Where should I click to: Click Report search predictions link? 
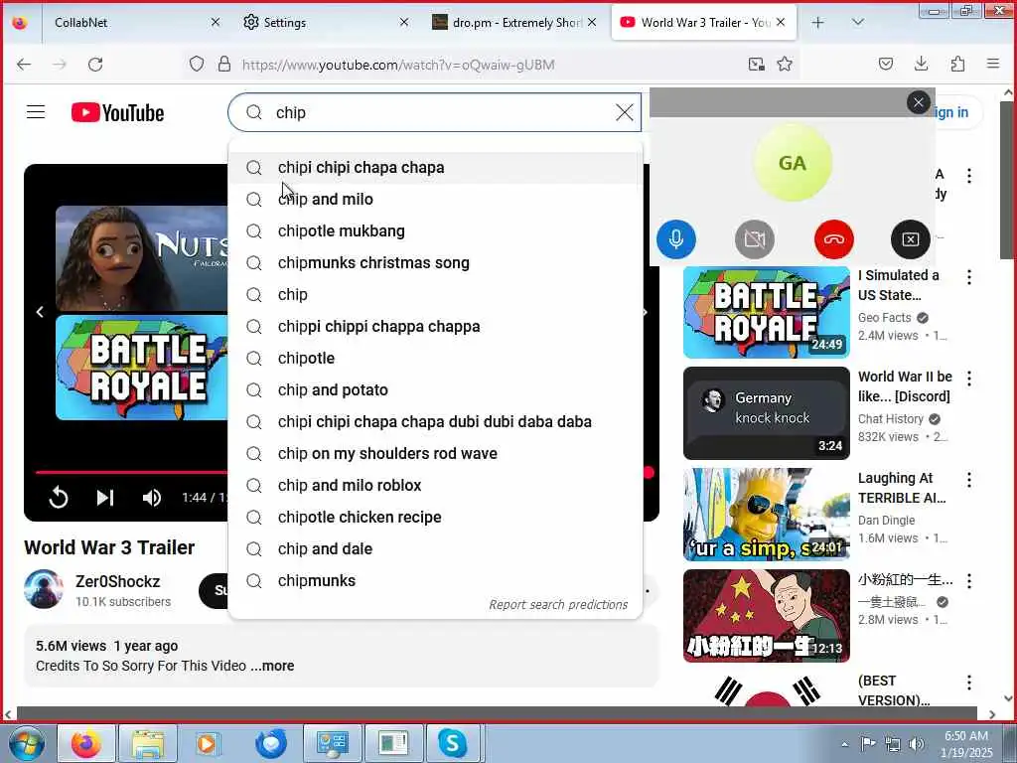pyautogui.click(x=558, y=605)
